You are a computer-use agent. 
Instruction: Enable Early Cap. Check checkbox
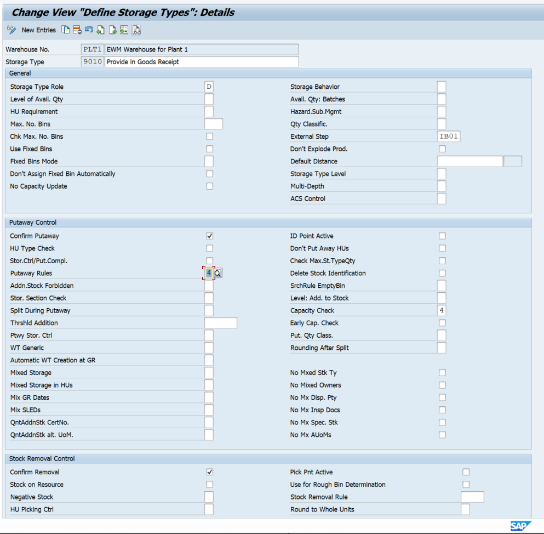[x=442, y=323]
